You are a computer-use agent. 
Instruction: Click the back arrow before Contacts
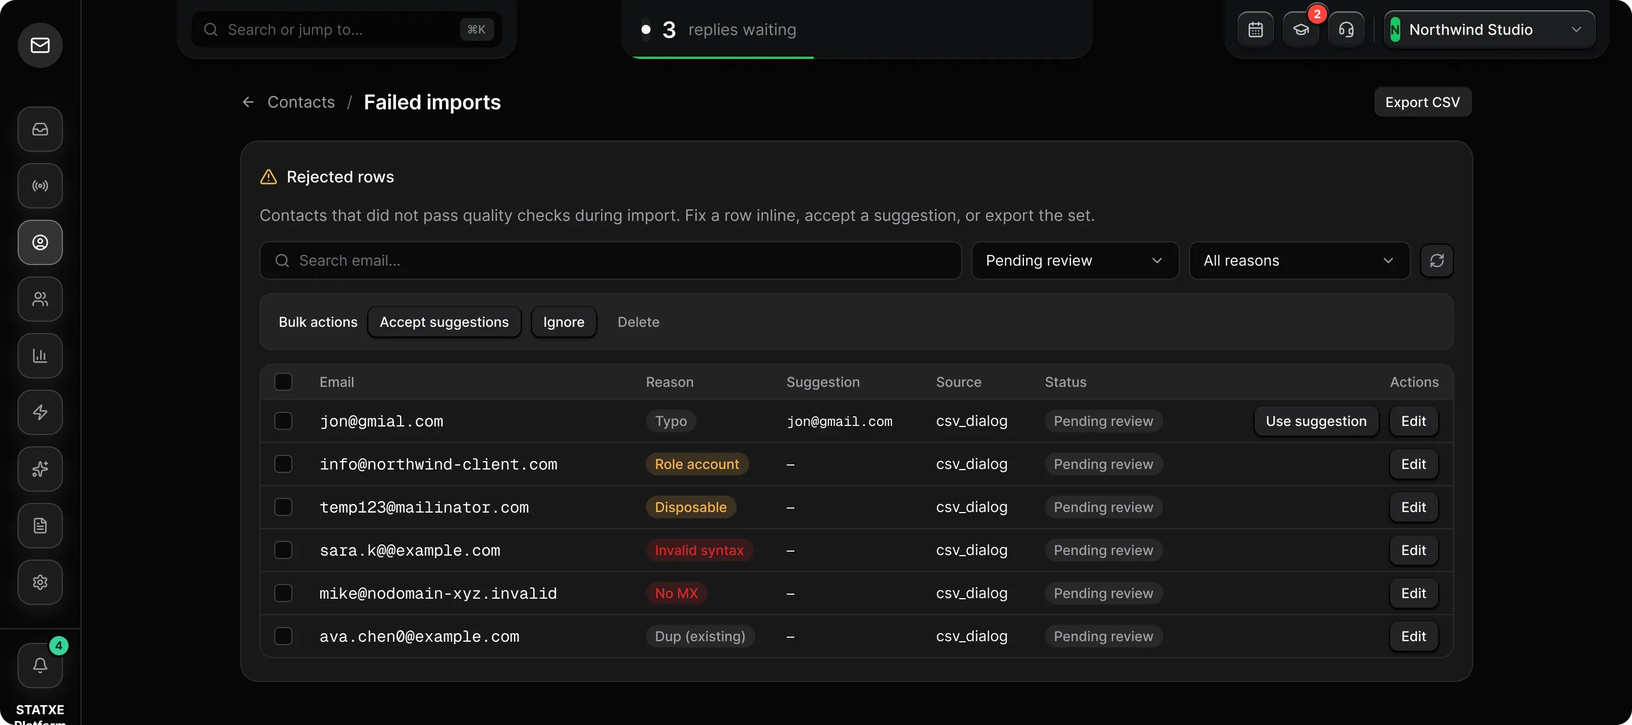[x=248, y=102]
